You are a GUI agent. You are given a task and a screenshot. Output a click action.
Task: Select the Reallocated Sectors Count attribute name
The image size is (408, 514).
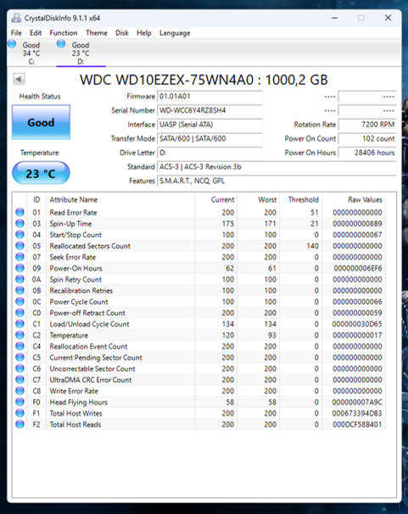90,246
